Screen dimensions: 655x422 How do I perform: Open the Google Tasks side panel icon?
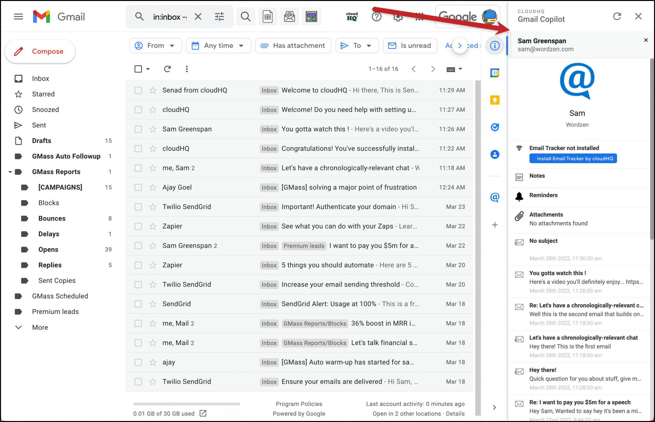[x=495, y=127]
